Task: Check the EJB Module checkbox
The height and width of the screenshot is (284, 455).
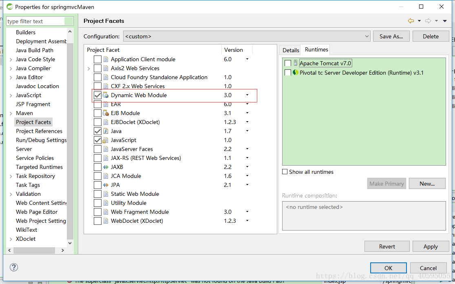Action: [97, 113]
